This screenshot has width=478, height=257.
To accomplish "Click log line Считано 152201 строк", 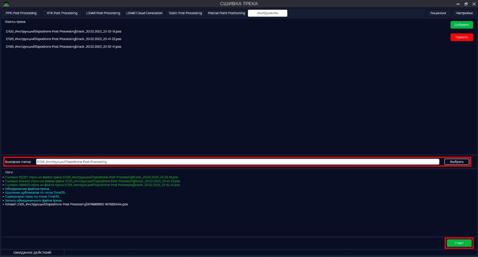I will click(x=90, y=177).
